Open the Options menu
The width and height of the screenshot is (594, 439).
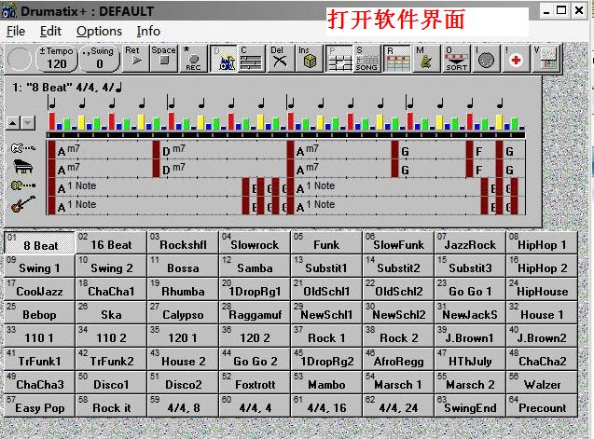click(99, 31)
